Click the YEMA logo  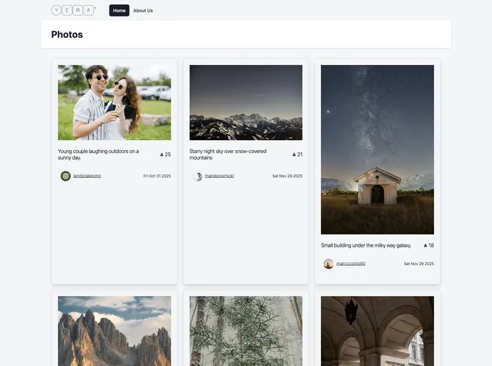tap(73, 10)
